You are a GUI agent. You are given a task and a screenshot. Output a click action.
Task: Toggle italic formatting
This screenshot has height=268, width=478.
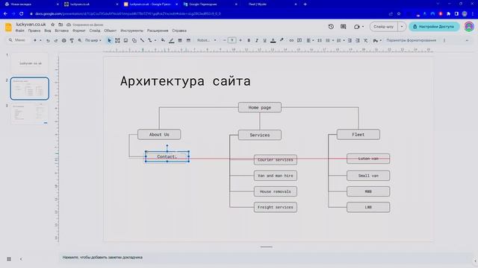click(257, 40)
